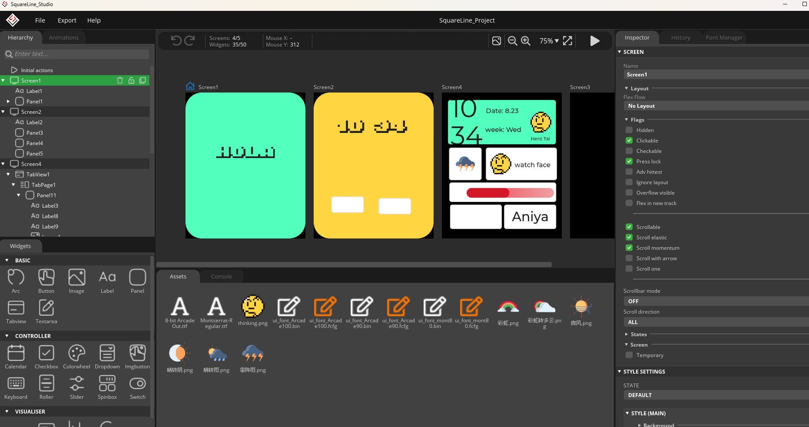The width and height of the screenshot is (809, 427).
Task: Open the Console tab
Action: coord(221,276)
